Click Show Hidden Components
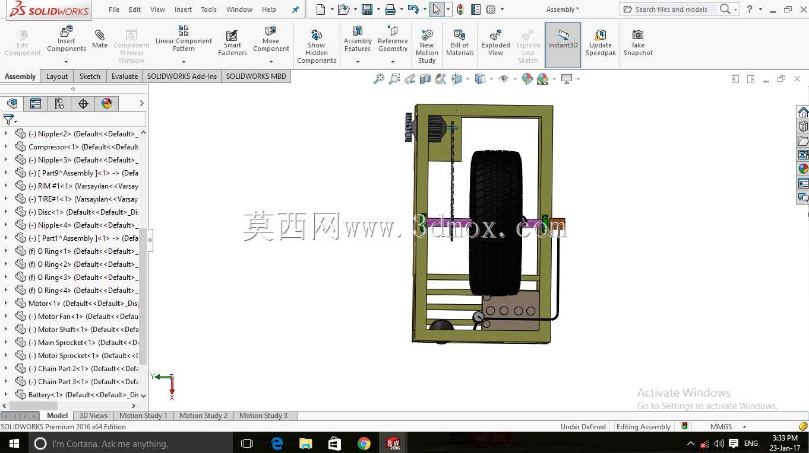 click(x=317, y=46)
